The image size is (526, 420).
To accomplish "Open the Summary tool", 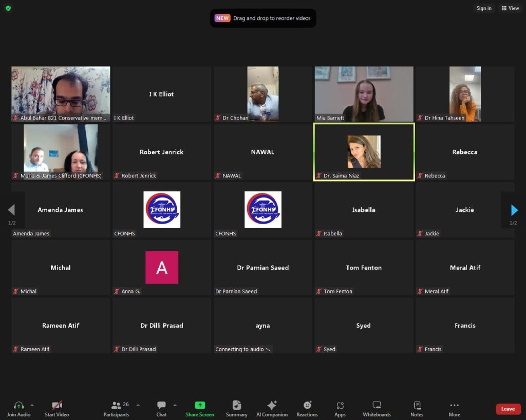I will pos(236,408).
